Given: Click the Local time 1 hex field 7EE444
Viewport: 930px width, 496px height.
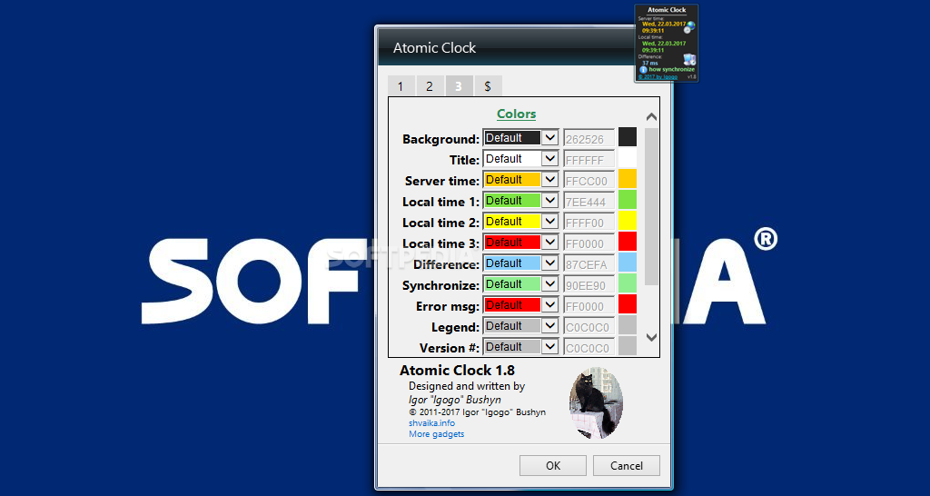Looking at the screenshot, I should [x=589, y=201].
